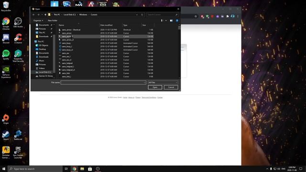Viewport: 306px width, 172px height.
Task: Sort by Size column header
Action: pyautogui.click(x=148, y=25)
